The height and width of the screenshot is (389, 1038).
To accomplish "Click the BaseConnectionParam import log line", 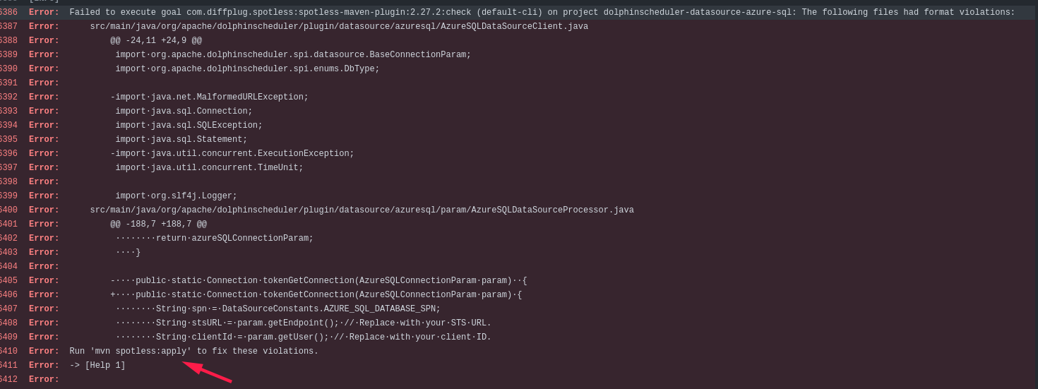I will click(x=292, y=55).
